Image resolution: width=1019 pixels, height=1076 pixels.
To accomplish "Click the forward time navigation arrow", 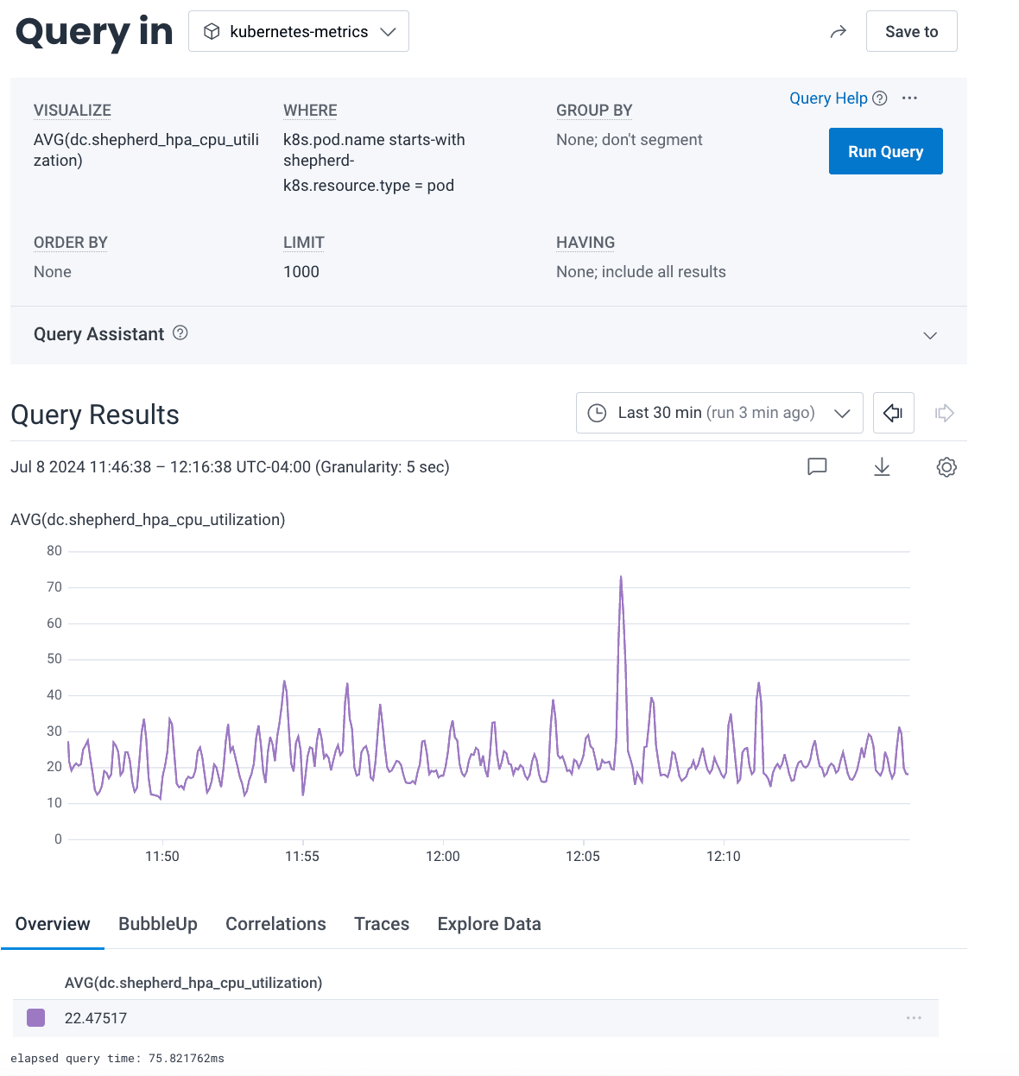I will [x=945, y=413].
